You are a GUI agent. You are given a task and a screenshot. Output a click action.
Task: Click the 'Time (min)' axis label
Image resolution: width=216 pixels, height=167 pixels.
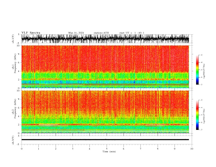[x=109, y=151]
